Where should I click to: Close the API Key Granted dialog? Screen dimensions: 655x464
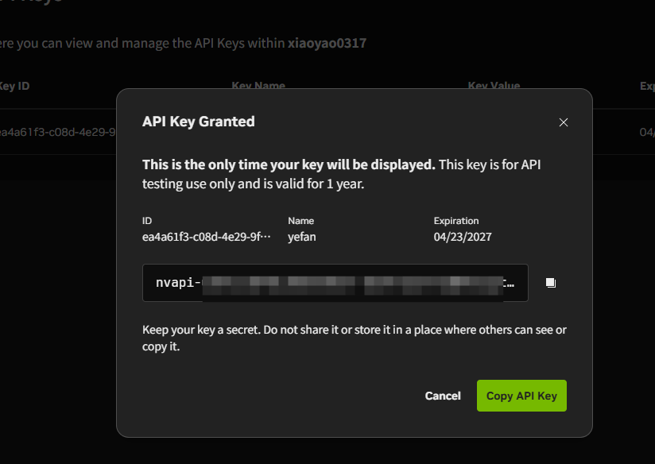[563, 122]
